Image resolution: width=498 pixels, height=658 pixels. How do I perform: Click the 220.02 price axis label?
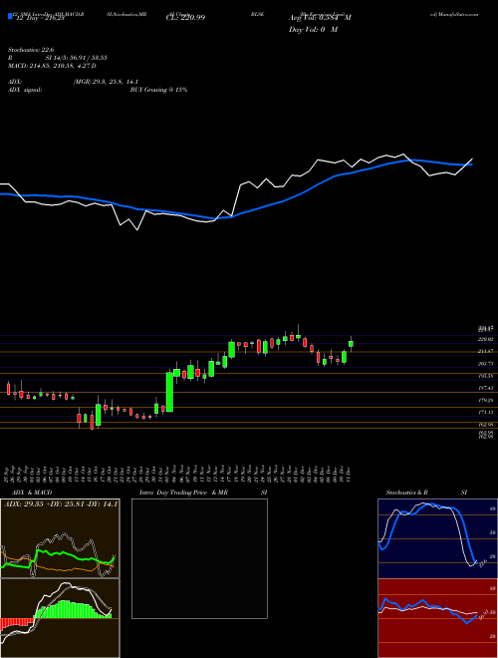[x=485, y=339]
